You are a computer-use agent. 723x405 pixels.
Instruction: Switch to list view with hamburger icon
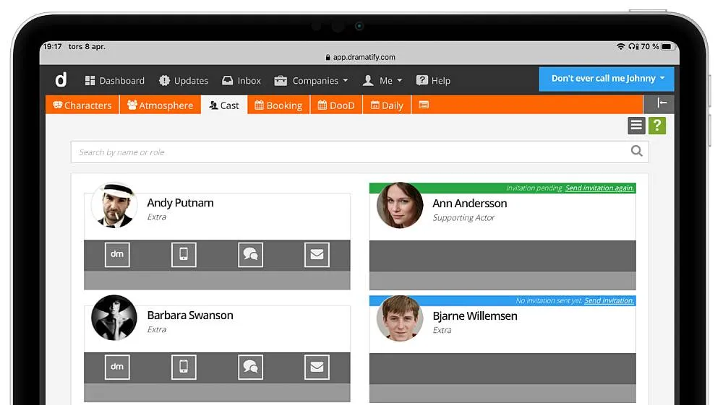(636, 125)
